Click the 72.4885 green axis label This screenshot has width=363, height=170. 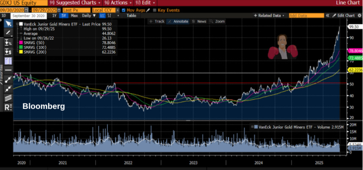click(355, 58)
